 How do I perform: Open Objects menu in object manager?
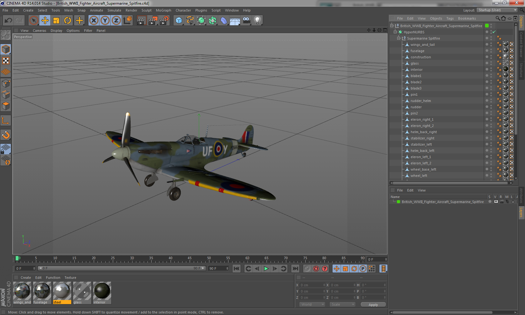(436, 18)
